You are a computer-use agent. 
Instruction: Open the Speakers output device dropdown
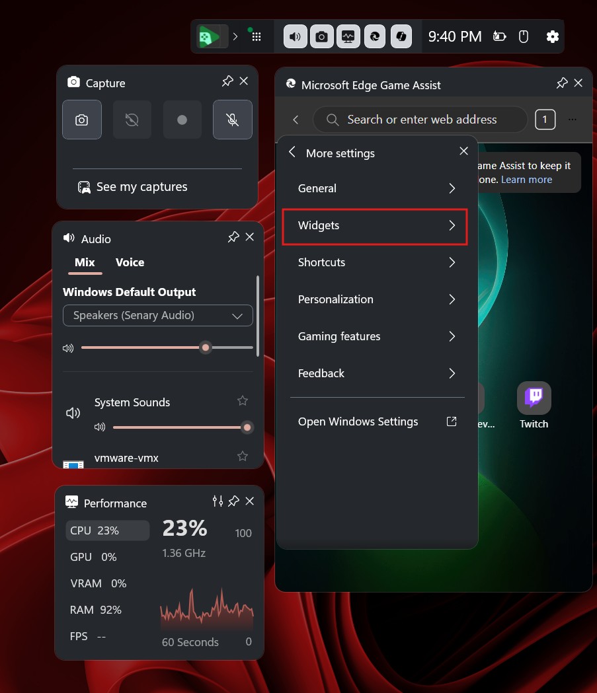[157, 316]
